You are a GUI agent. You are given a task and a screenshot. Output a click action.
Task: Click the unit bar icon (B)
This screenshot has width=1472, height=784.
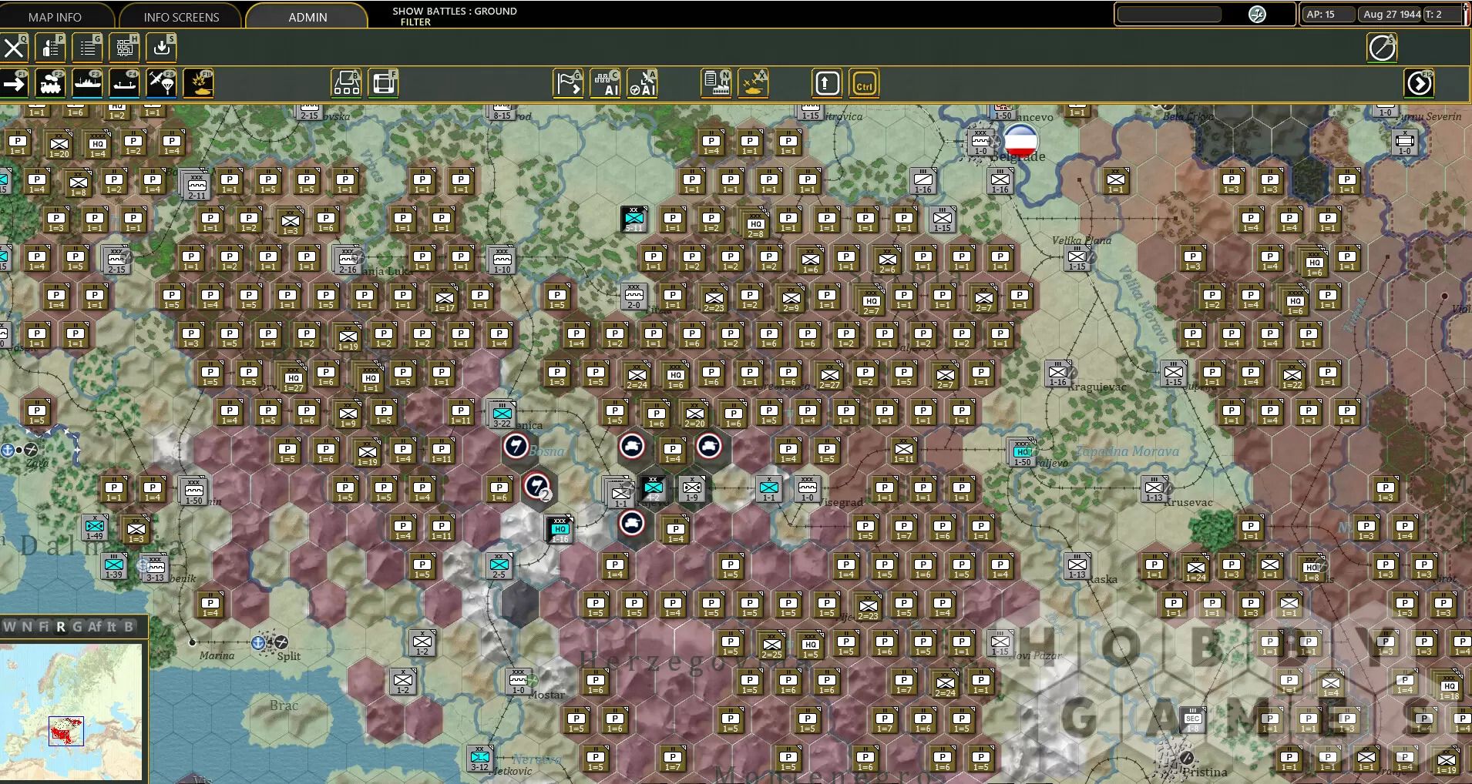(347, 83)
